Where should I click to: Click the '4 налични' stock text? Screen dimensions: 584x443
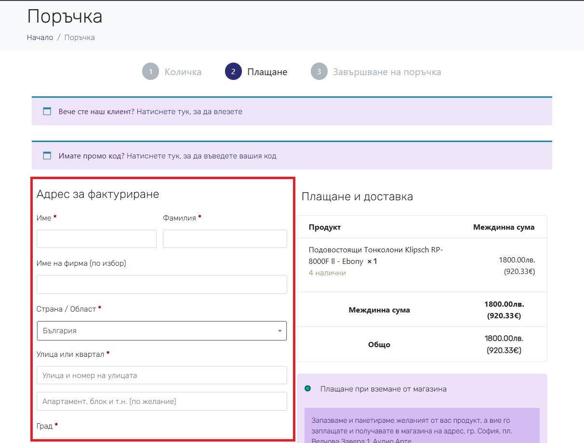327,273
